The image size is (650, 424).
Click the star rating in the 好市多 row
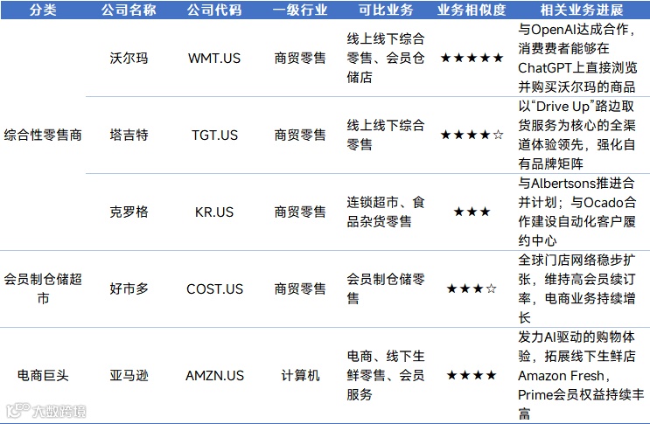click(x=472, y=288)
